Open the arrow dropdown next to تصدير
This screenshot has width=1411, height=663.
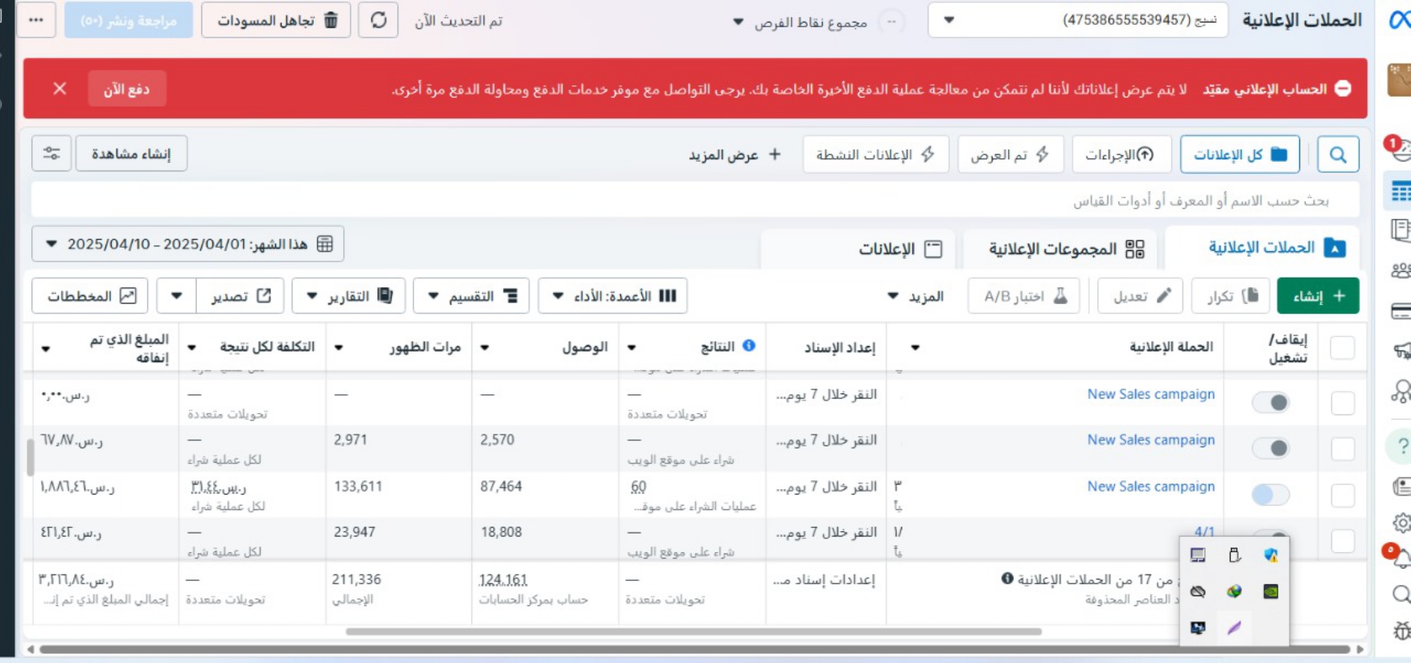tap(176, 296)
